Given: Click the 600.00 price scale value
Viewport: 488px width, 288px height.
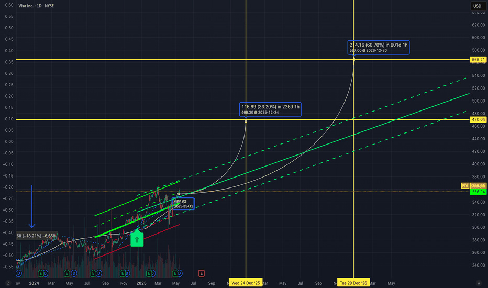Looking at the screenshot, I should pos(479,37).
